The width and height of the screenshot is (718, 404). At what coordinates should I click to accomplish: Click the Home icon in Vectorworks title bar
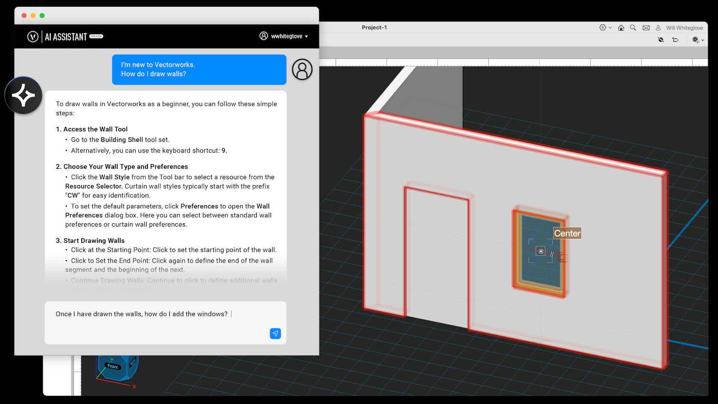[621, 28]
